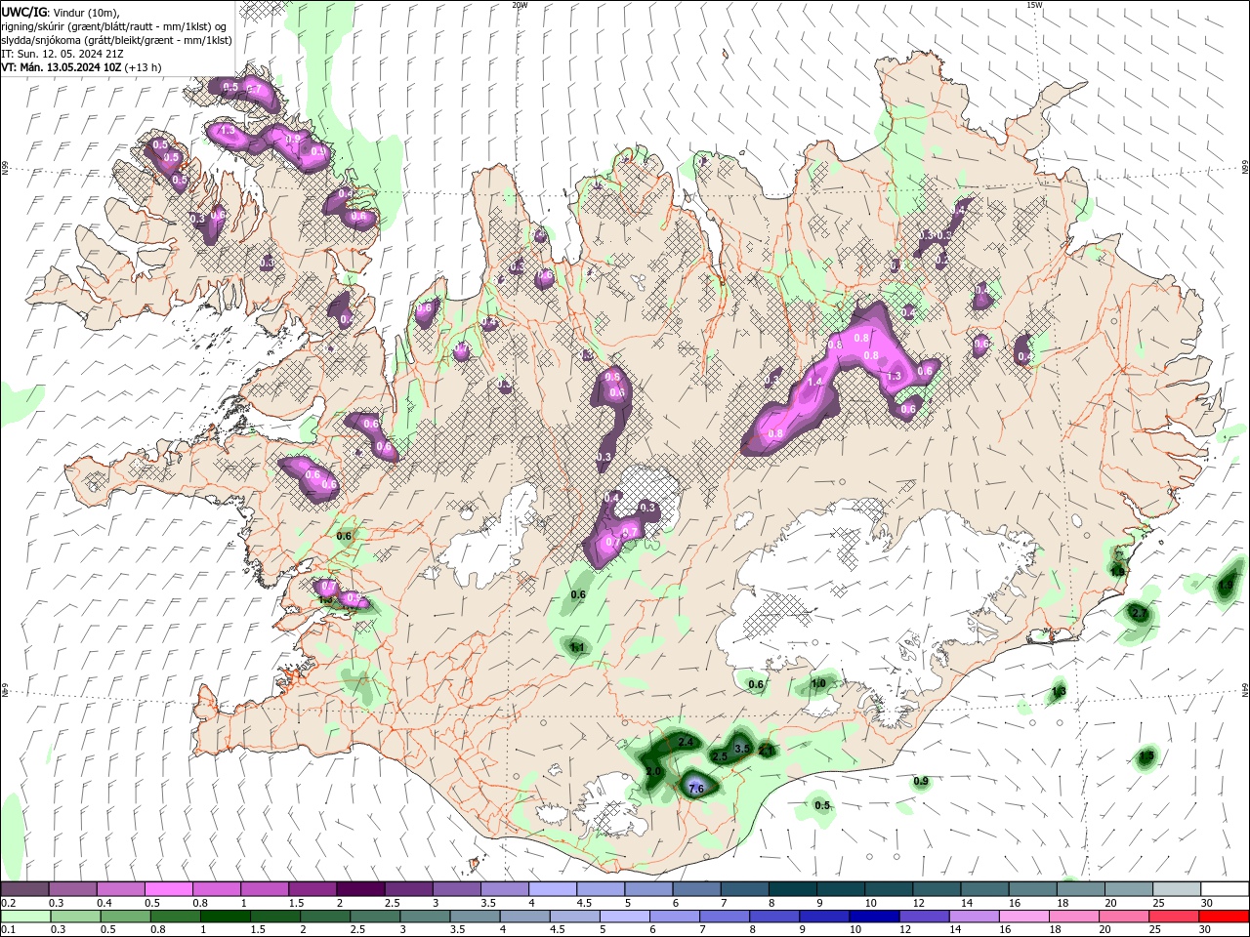Click "0.2" at the start of the upper scale
This screenshot has height=937, width=1250.
point(9,903)
